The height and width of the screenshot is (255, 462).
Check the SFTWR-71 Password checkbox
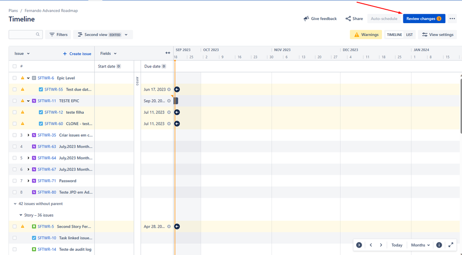point(14,181)
